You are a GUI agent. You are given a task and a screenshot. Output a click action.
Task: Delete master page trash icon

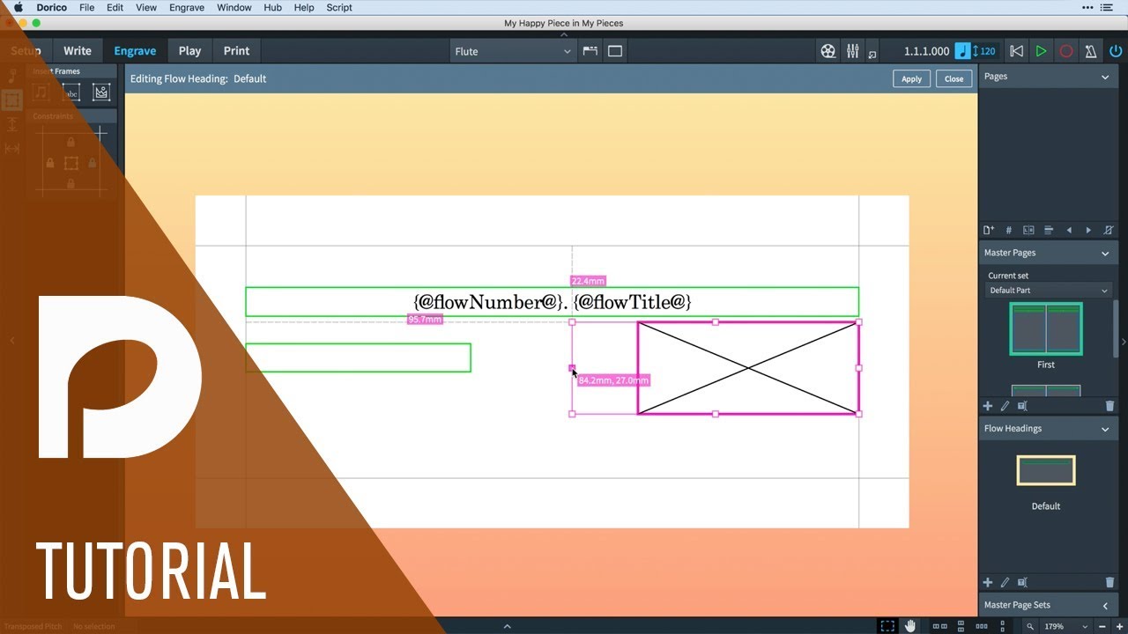tap(1109, 406)
